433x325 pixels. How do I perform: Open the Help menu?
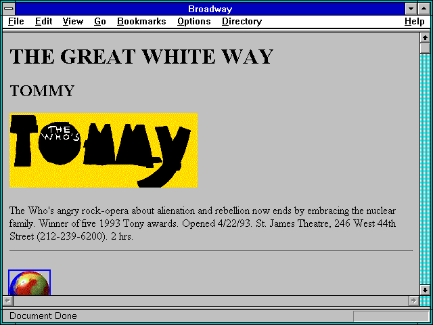coord(415,21)
